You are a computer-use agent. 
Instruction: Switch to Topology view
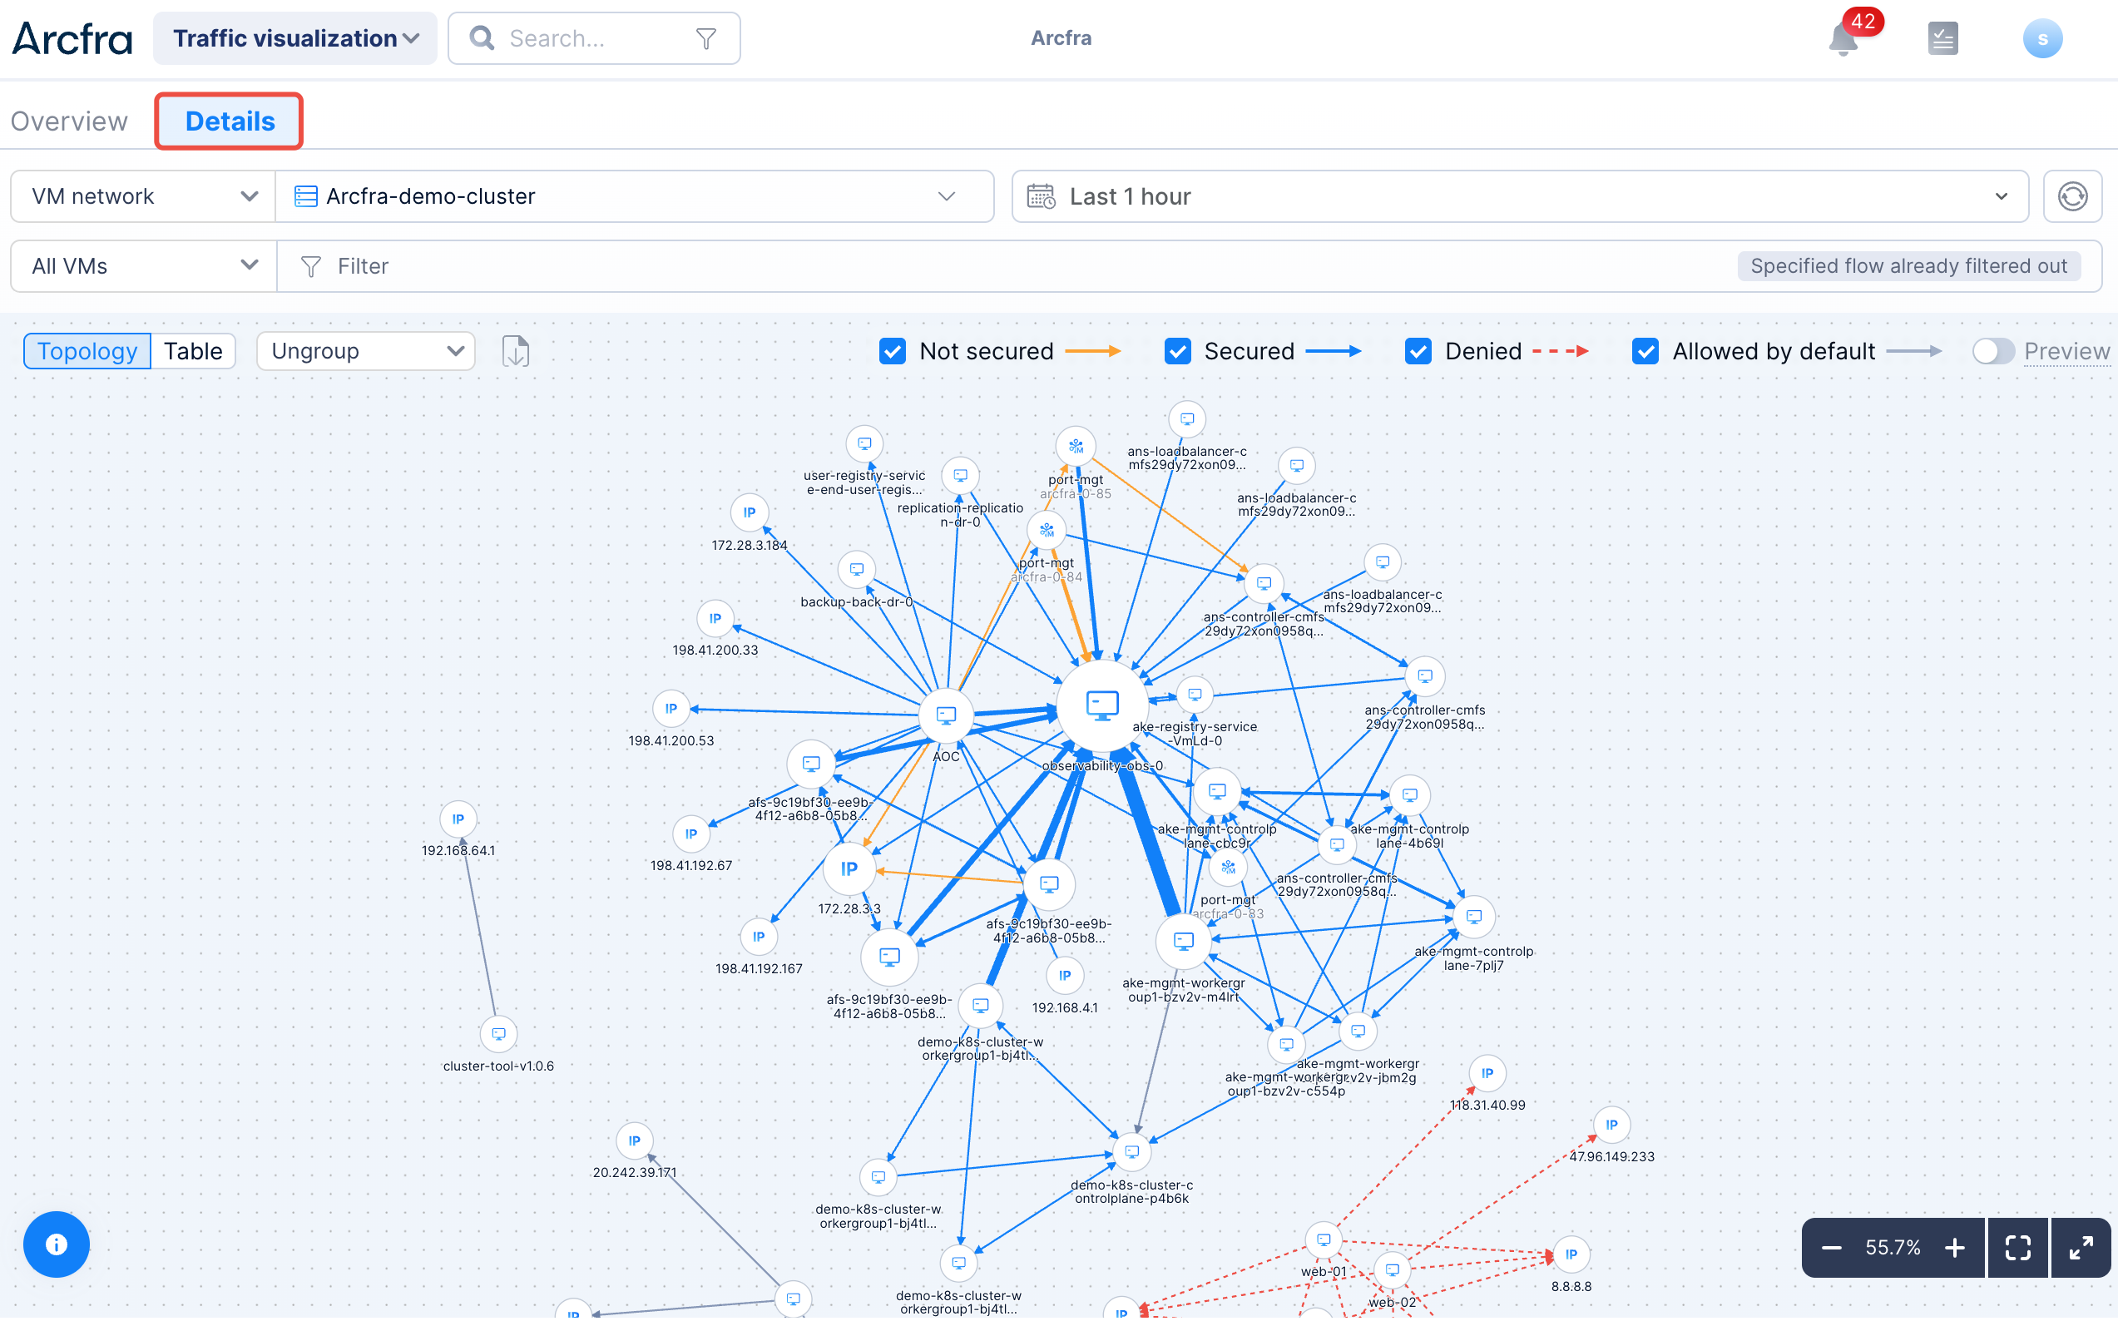click(x=87, y=351)
